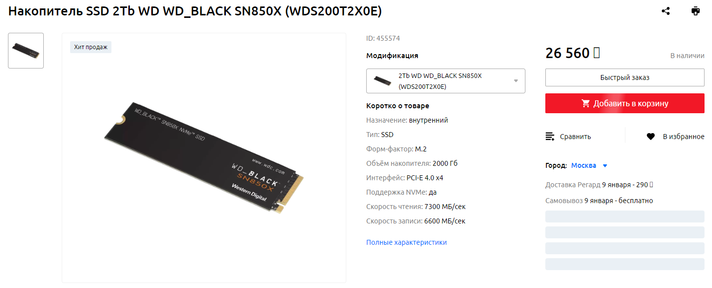Click the Хит продаж badge
This screenshot has width=712, height=288.
click(91, 47)
